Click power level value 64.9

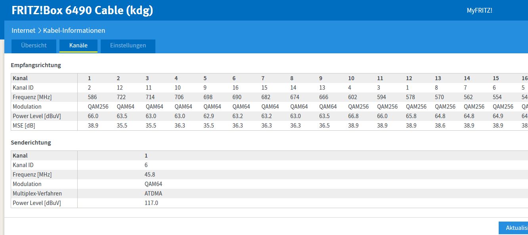point(498,116)
